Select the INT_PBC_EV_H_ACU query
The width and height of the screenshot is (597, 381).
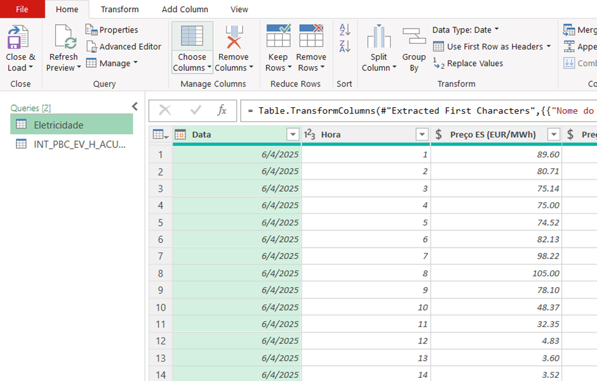[79, 144]
